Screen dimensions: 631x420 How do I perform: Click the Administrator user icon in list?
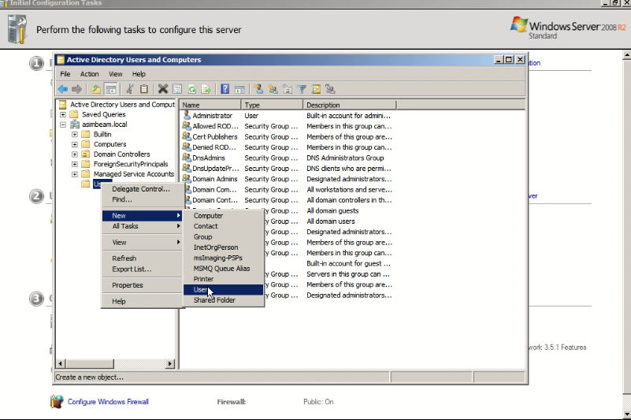point(187,115)
